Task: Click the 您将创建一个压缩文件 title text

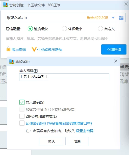Action: (35, 5)
